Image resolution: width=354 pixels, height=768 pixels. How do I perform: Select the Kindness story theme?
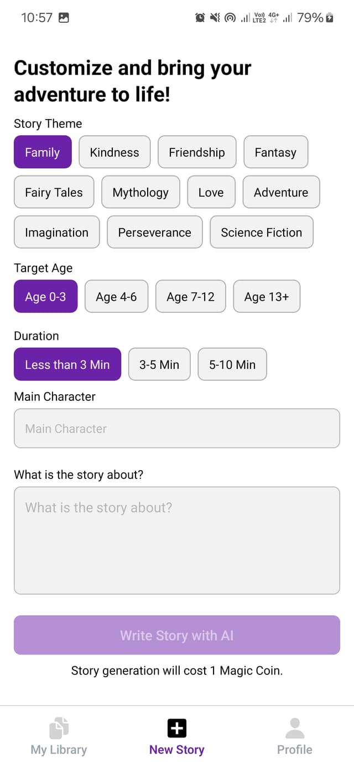click(114, 152)
